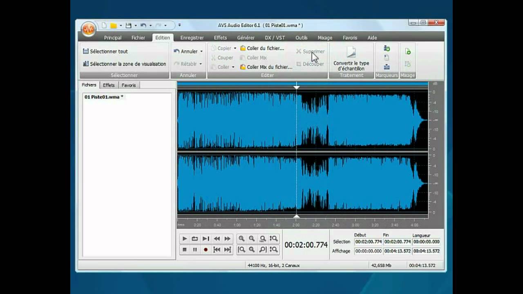
Task: Stop audio playback
Action: (184, 249)
